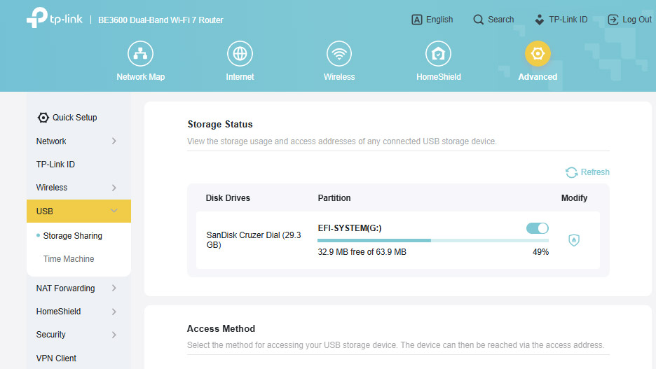Open the Search icon in header
This screenshot has height=369, width=656.
point(479,20)
